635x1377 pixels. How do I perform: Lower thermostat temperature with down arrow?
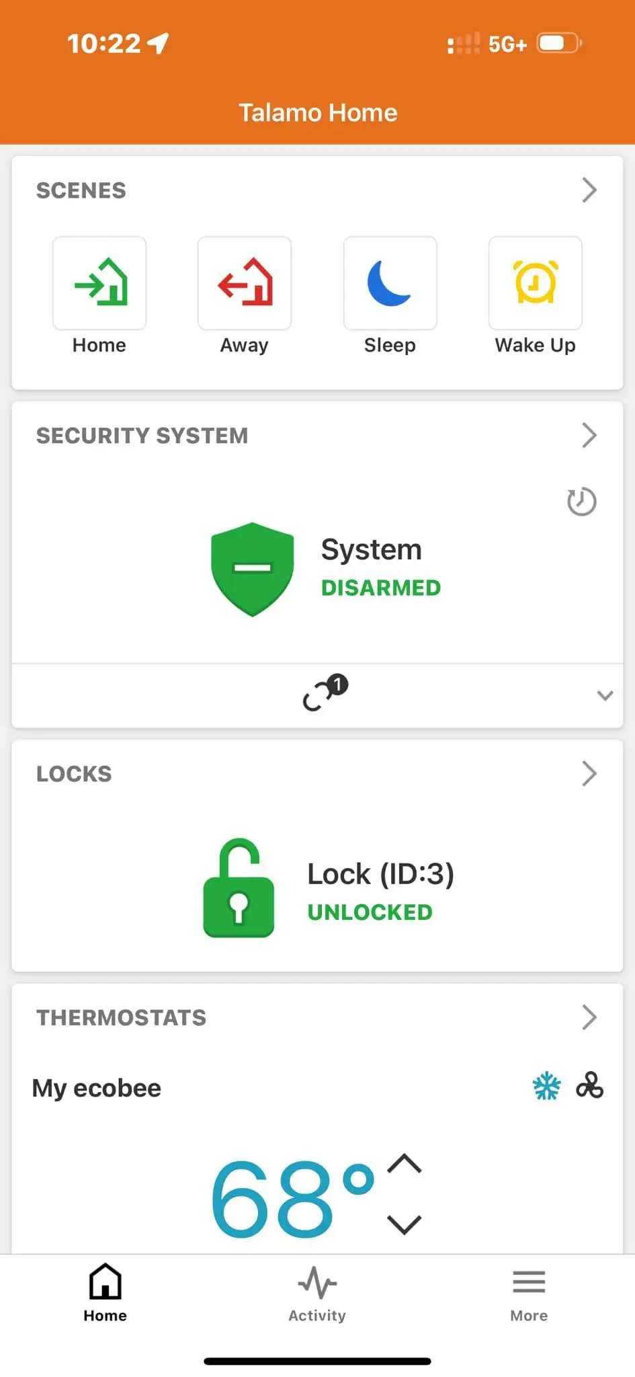405,1224
